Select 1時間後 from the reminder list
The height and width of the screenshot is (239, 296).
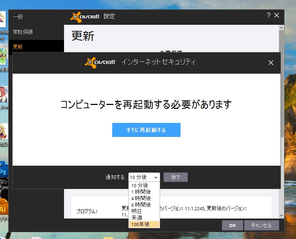pos(141,191)
